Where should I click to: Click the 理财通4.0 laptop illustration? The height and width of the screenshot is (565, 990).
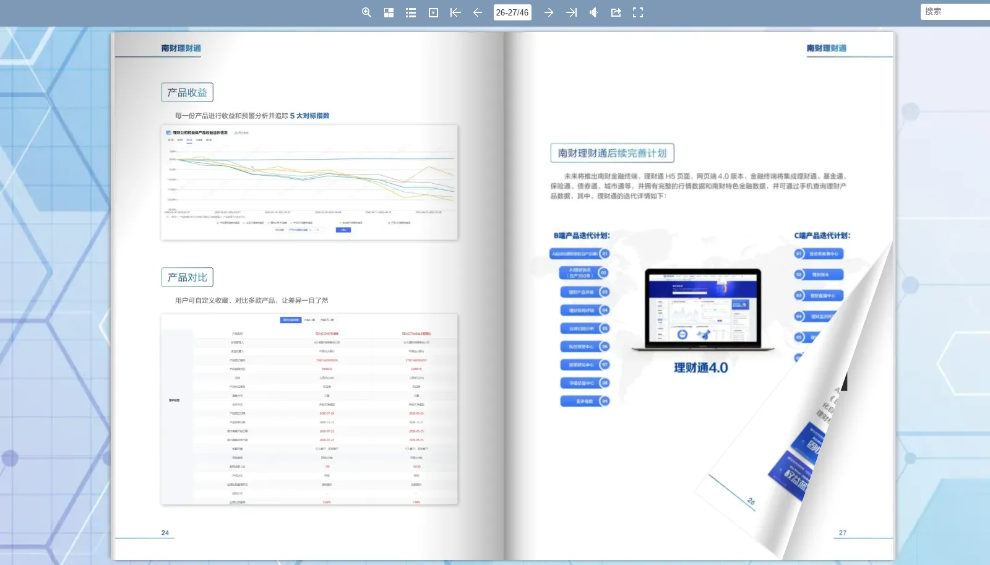tap(702, 309)
